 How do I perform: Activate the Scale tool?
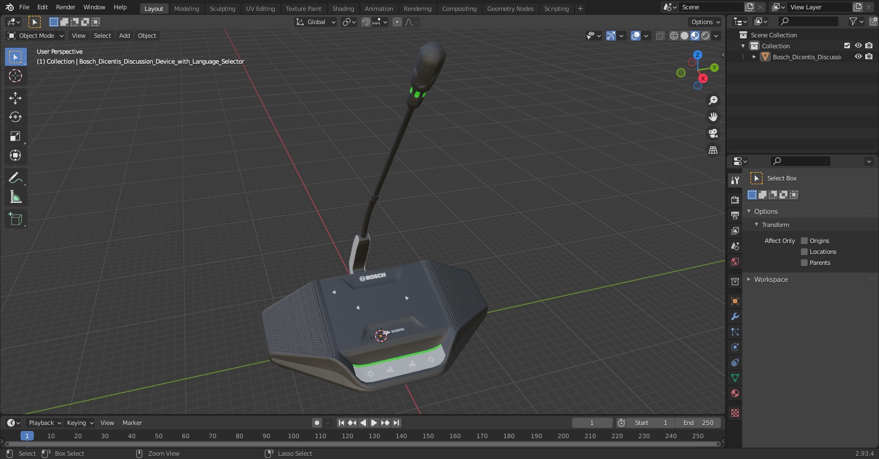15,136
